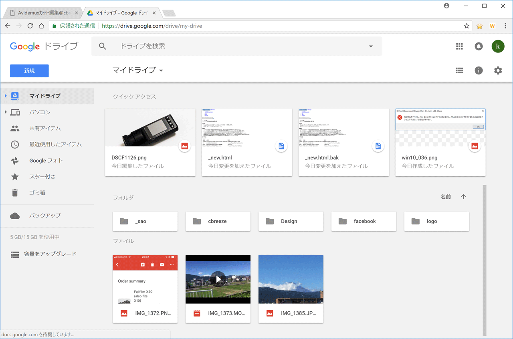Viewport: 513px width, 339px height.
Task: Click the backup cloud icon
Action: [15, 216]
